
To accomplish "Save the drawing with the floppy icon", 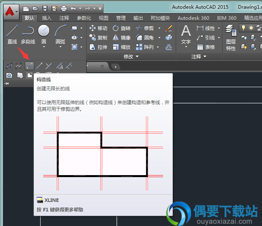I will click(45, 8).
